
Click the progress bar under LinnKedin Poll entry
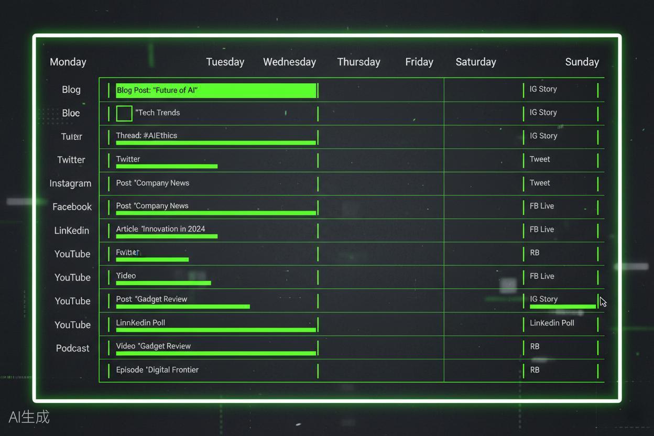(x=216, y=330)
